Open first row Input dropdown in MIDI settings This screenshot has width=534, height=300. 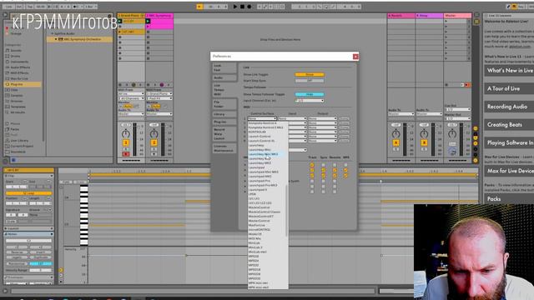292,118
